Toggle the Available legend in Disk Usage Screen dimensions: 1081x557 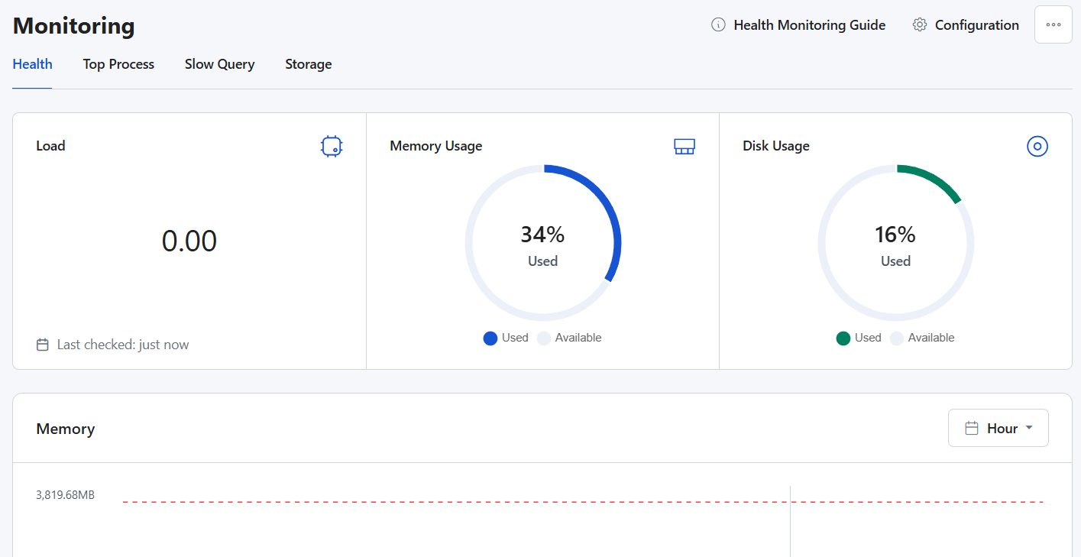922,338
